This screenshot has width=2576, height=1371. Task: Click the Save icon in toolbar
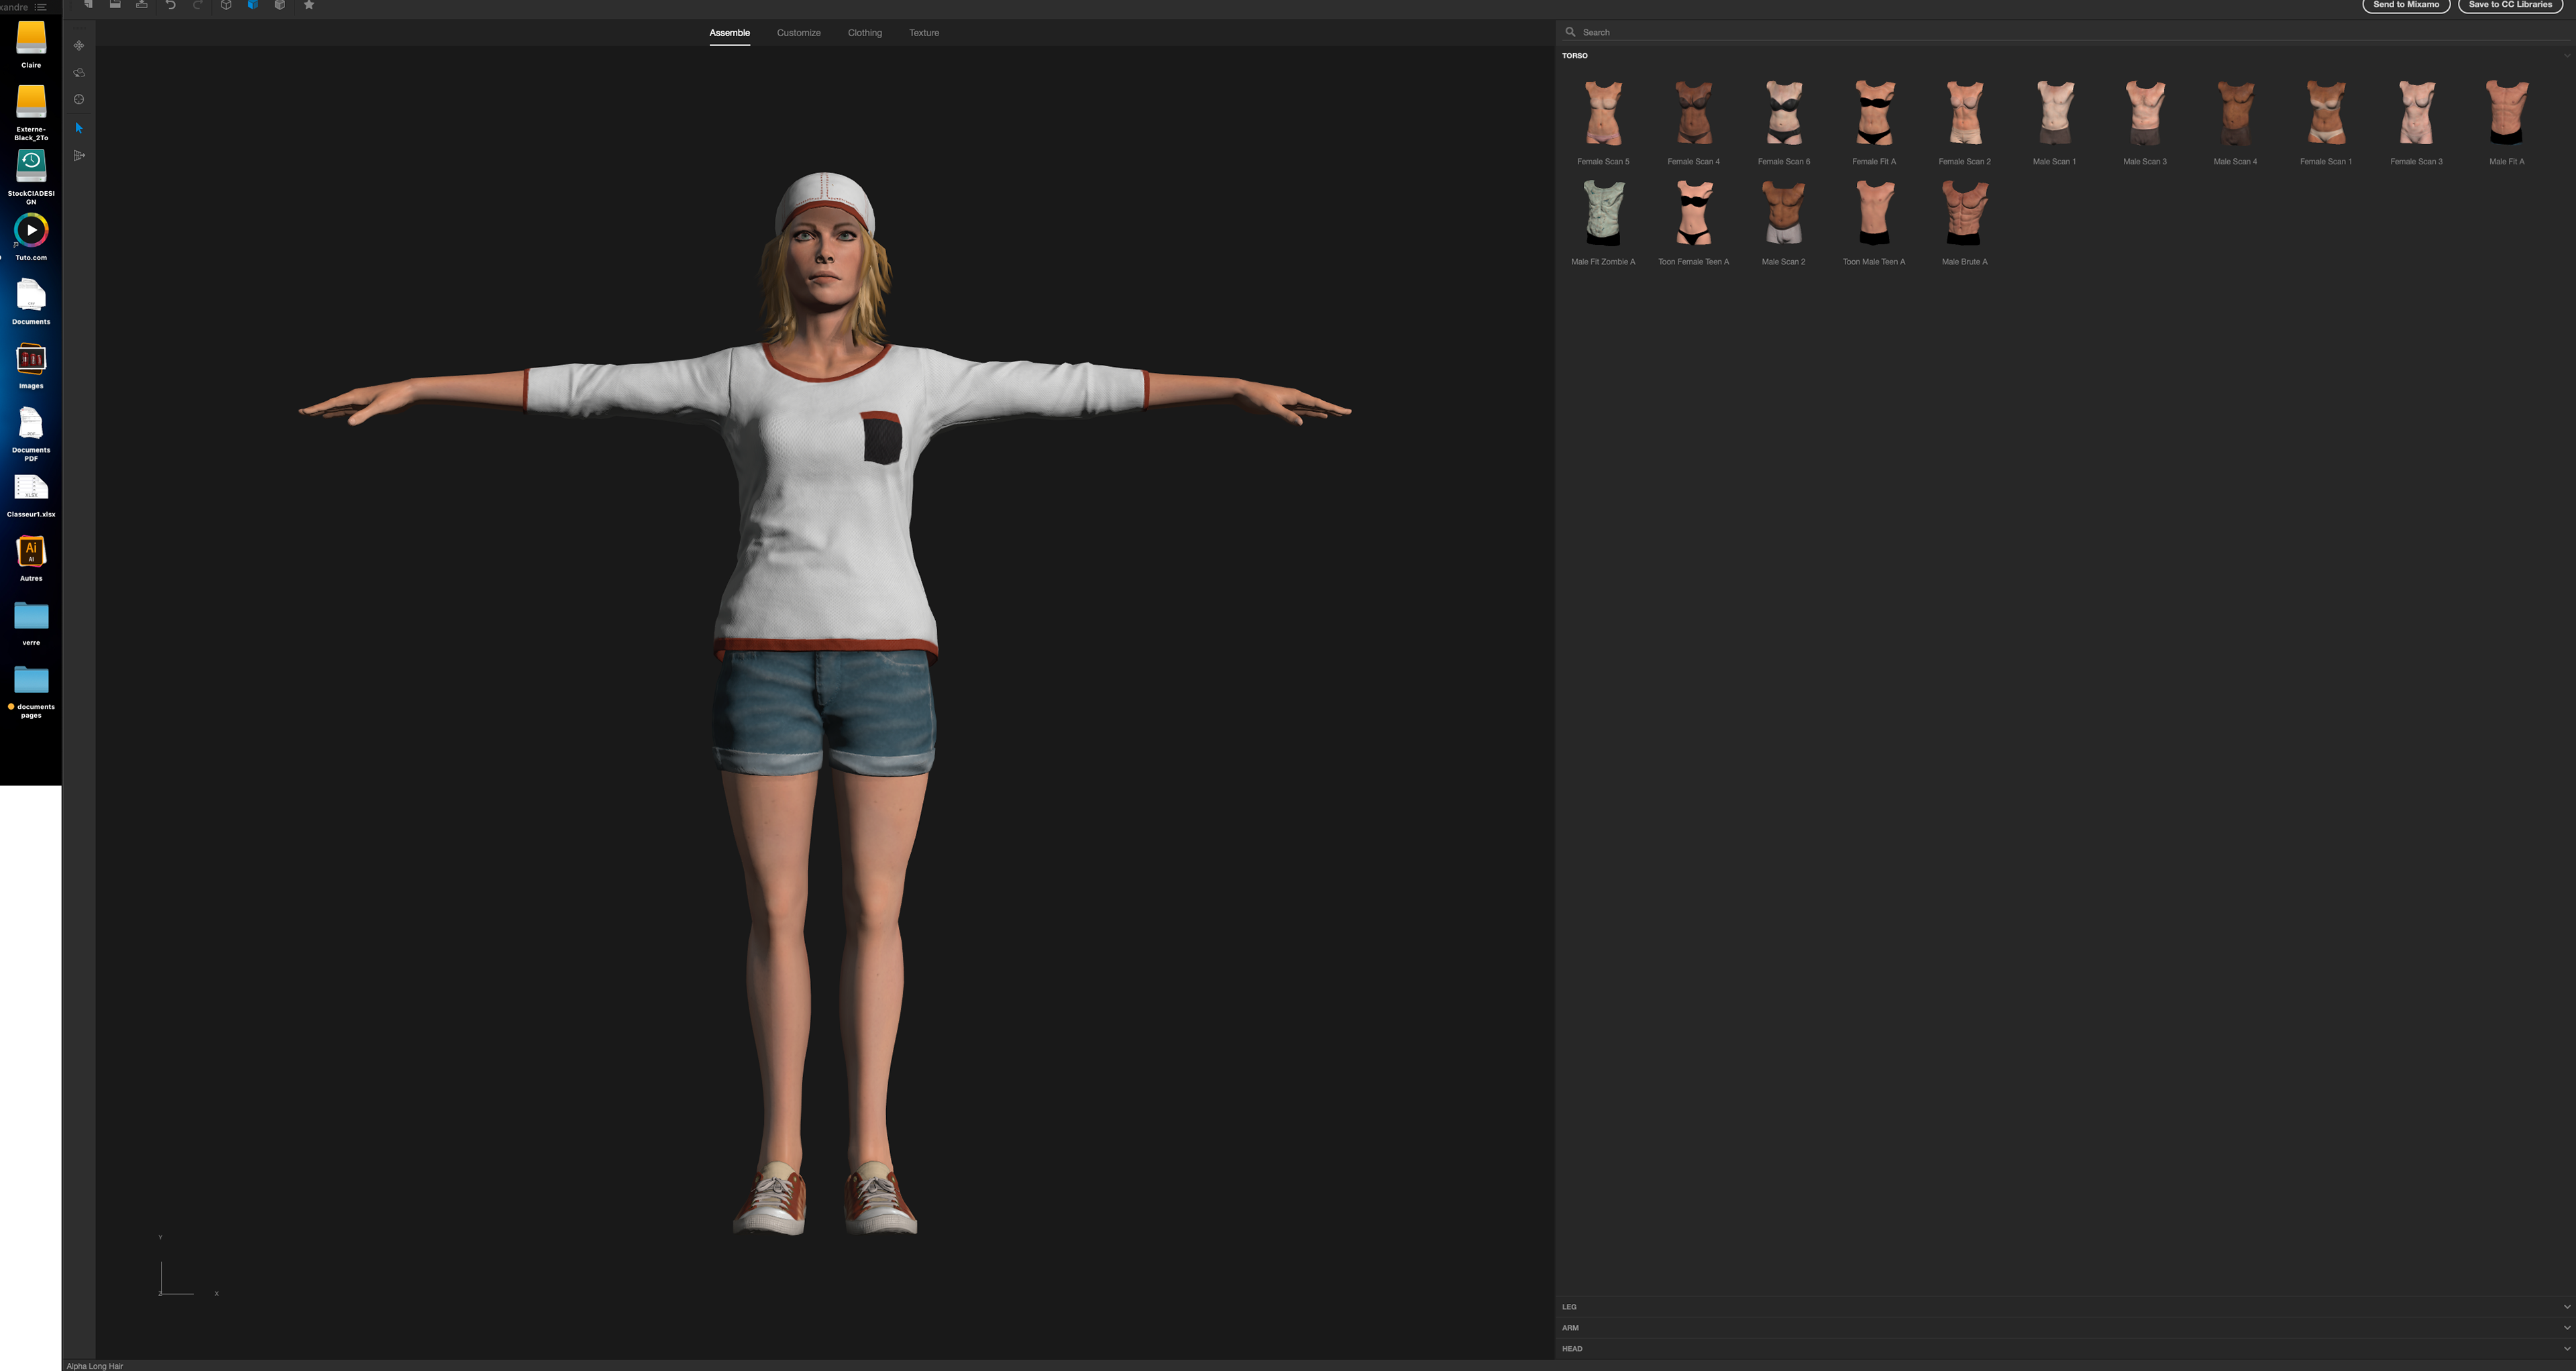point(115,5)
